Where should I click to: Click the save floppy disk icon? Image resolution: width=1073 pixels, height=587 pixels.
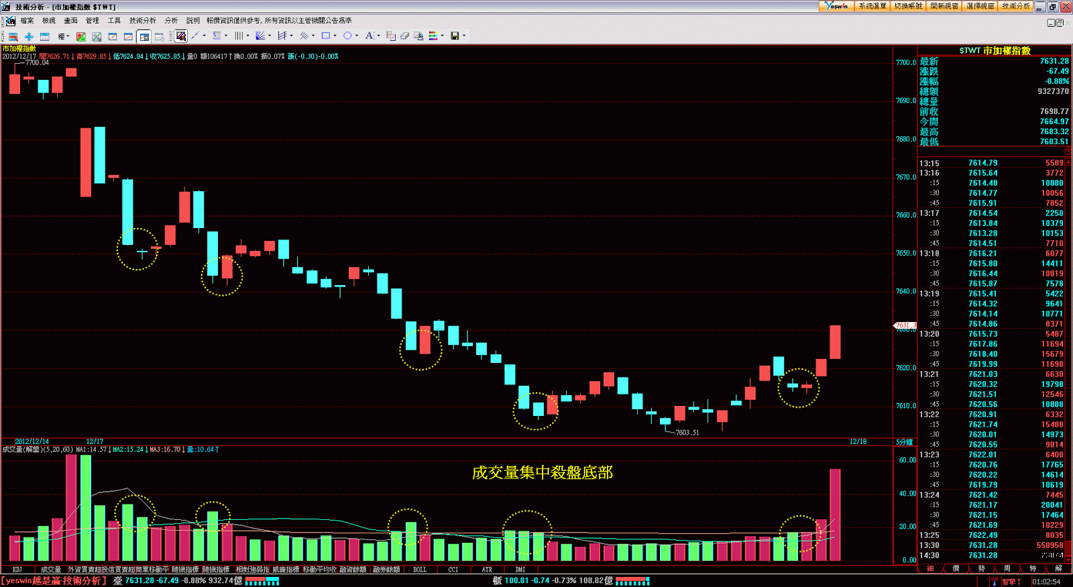455,36
